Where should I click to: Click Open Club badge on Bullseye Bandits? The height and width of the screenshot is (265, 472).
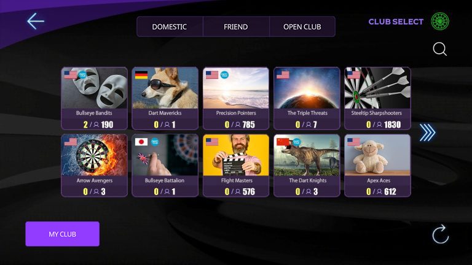[x=82, y=75]
